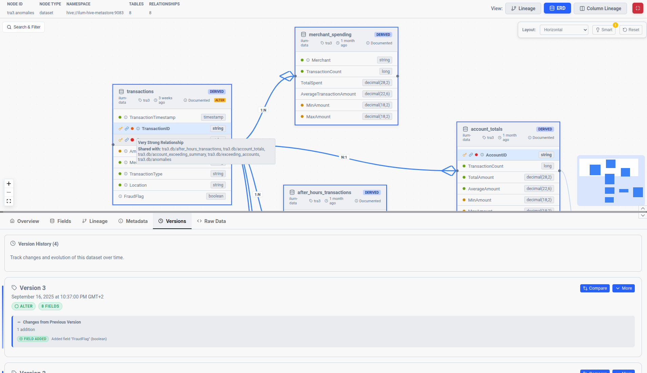Switch view to Column Lineage
The image size is (647, 373).
click(x=600, y=8)
